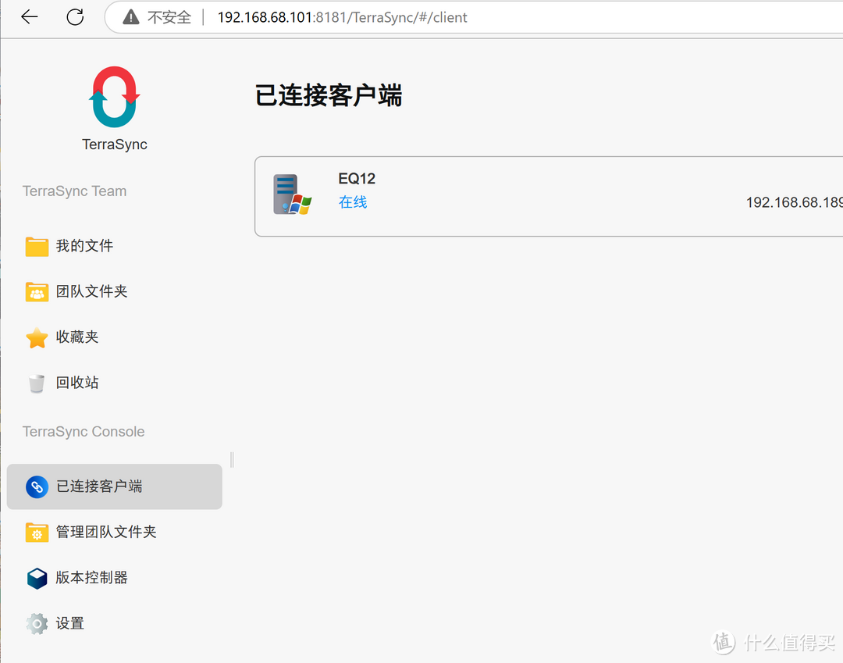Viewport: 843px width, 663px height.
Task: Click the cube icon for 版本控制器
Action: (37, 579)
